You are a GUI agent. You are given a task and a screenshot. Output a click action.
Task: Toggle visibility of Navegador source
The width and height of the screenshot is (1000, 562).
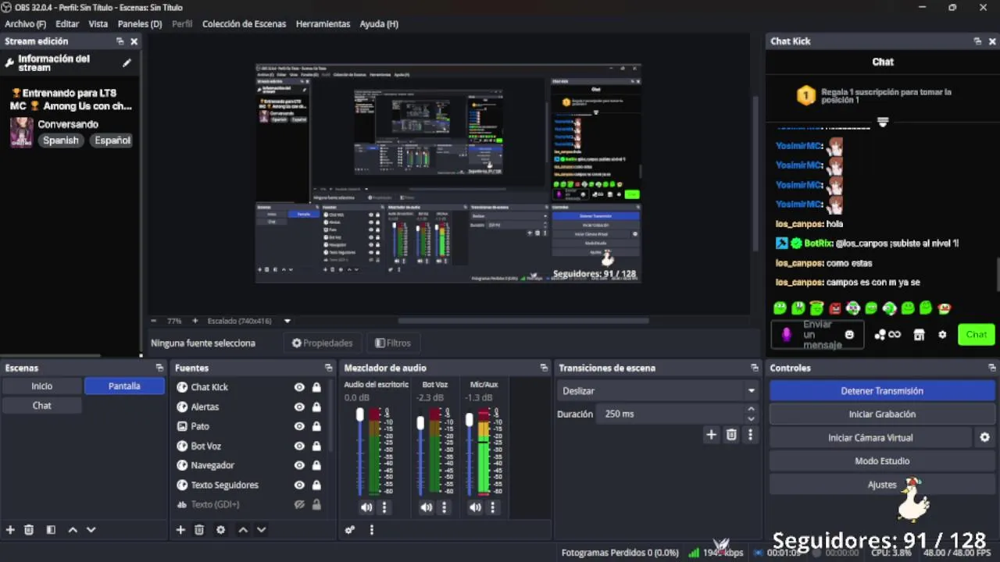point(299,465)
